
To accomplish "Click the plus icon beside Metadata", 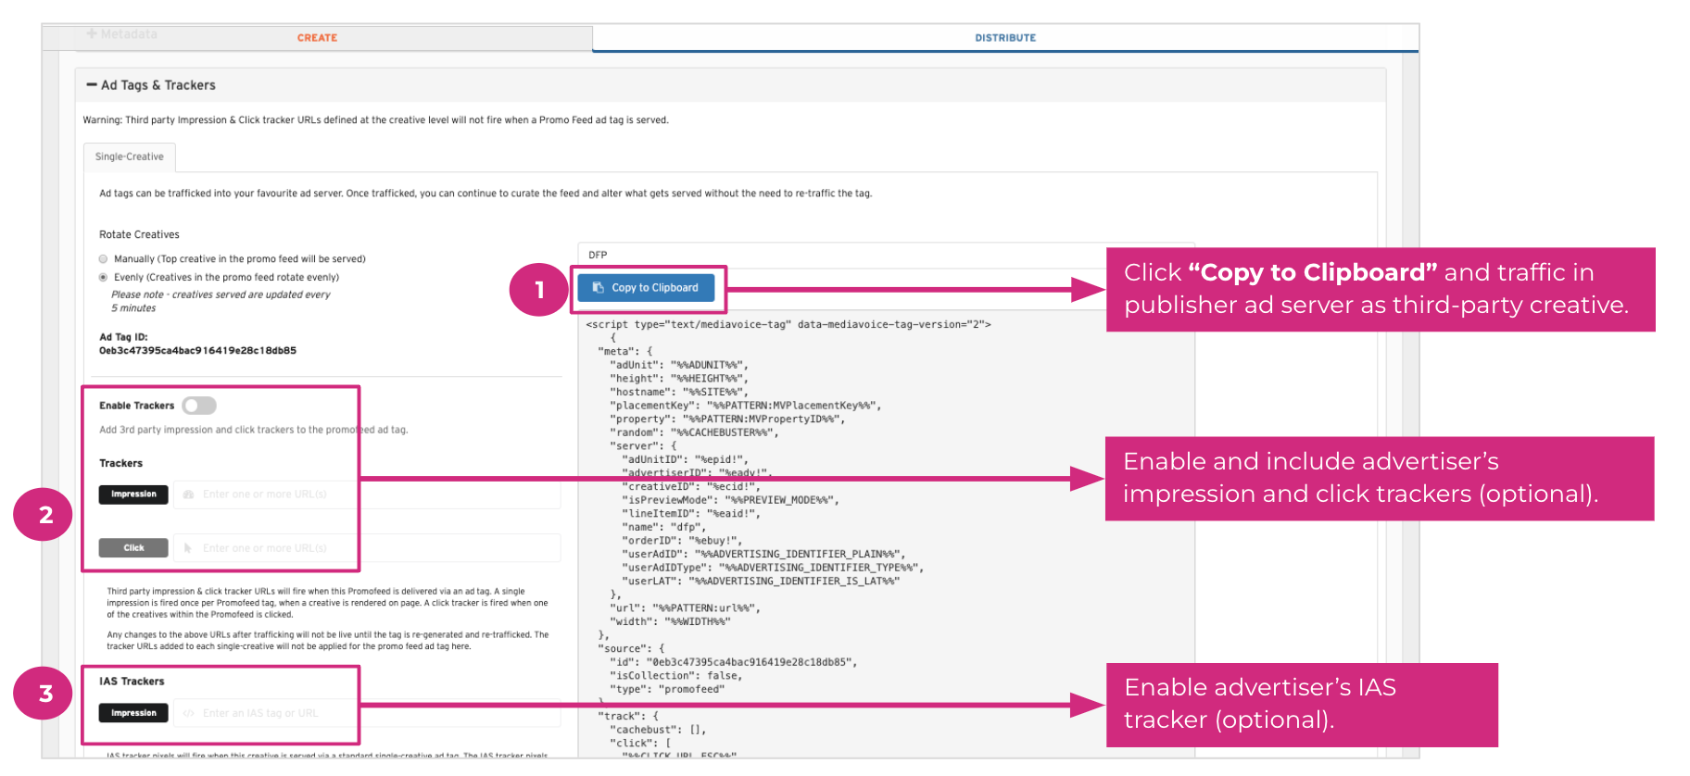I will click(x=92, y=34).
